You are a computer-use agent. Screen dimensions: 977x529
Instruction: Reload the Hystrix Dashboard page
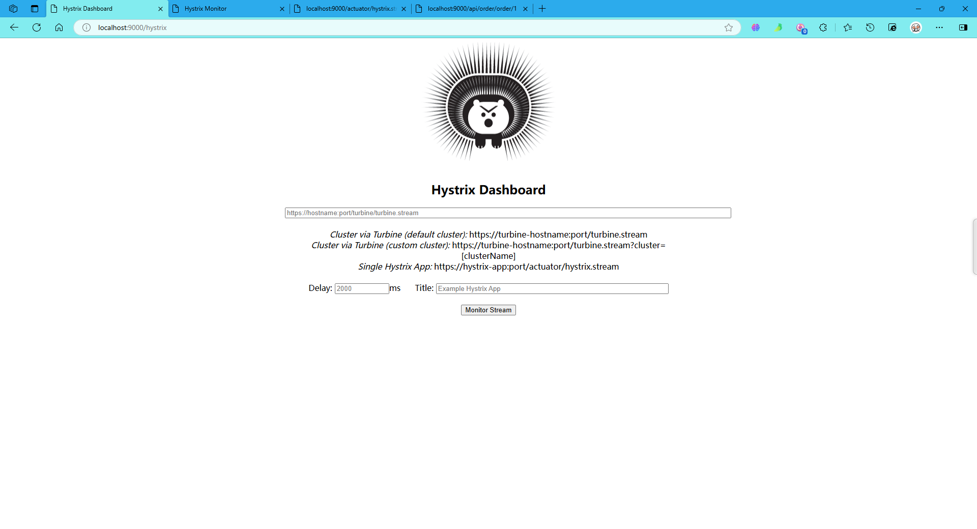pos(37,27)
